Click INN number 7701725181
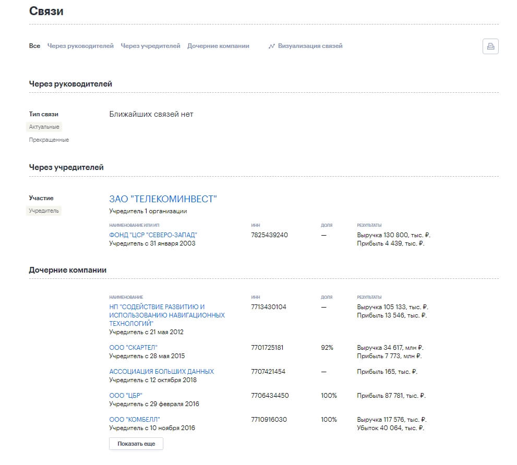517x465 pixels. [x=269, y=348]
